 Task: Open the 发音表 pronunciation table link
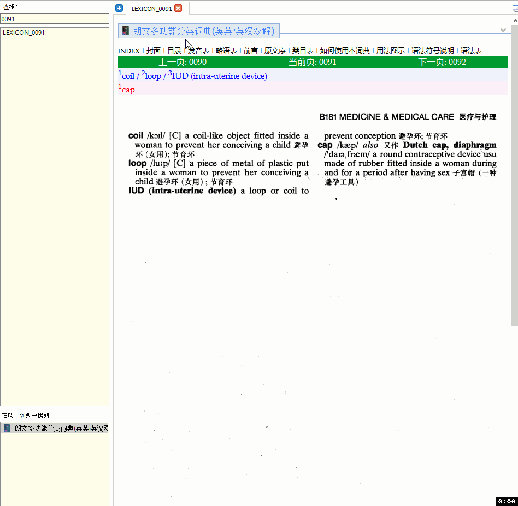point(198,51)
